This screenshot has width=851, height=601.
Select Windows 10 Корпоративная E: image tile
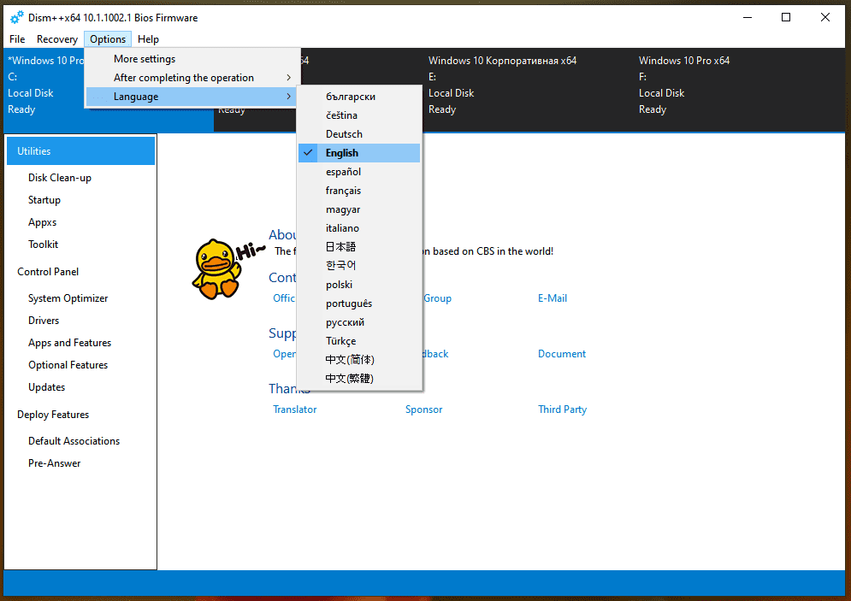coord(529,90)
